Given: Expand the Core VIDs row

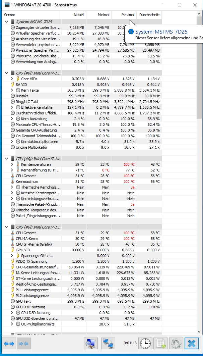Looking at the screenshot, I should (12, 79).
